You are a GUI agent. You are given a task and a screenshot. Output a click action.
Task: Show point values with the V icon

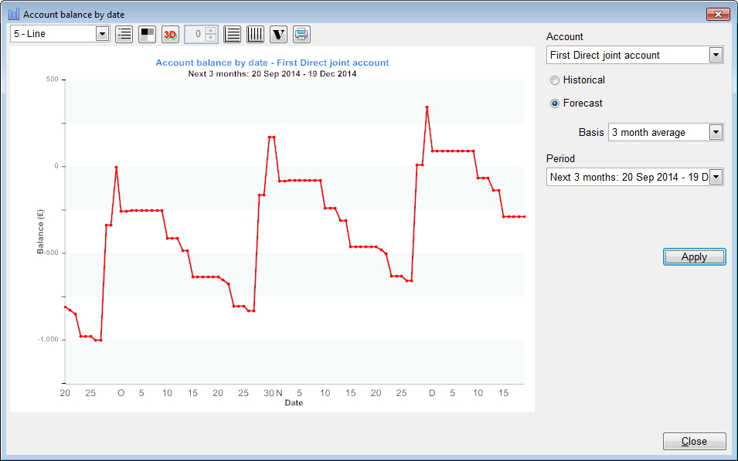click(279, 34)
